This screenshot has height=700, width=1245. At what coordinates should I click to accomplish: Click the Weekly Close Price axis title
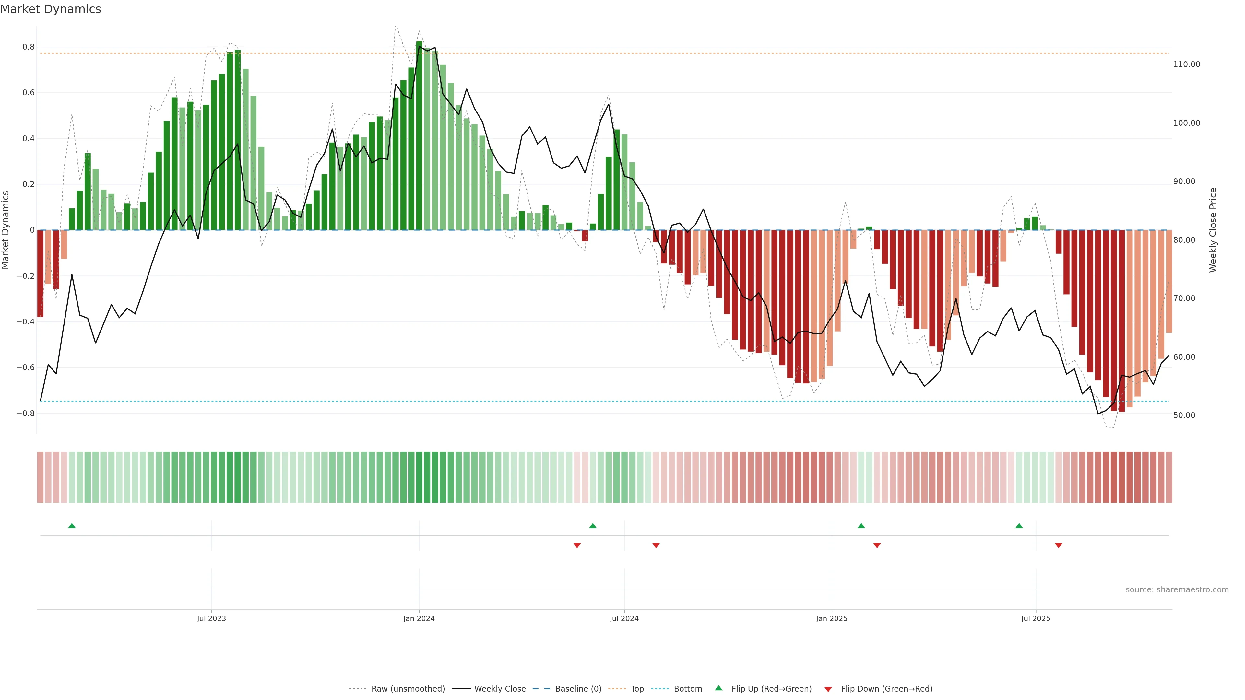(1213, 230)
